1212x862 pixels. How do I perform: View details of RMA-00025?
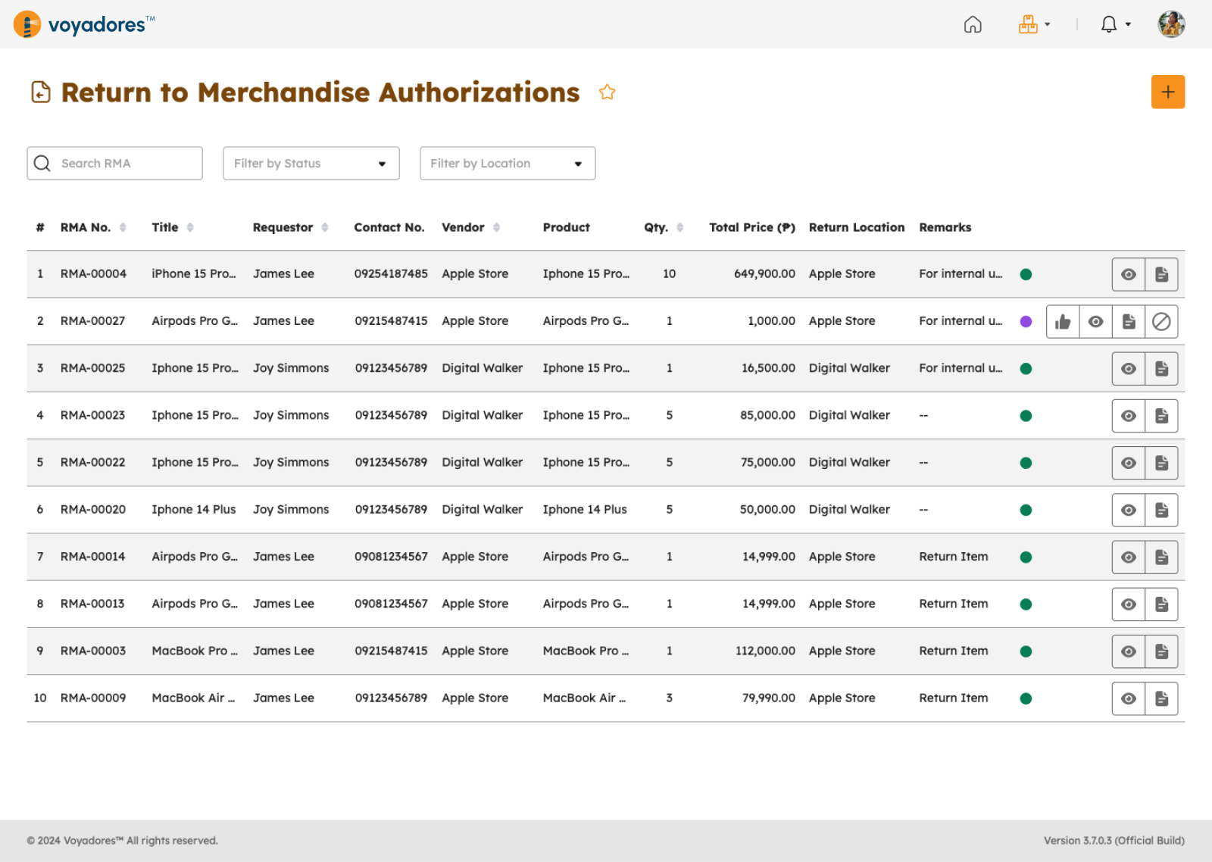[1129, 369]
